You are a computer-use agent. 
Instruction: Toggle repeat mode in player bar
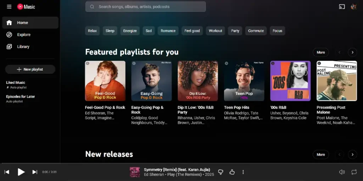(354, 172)
